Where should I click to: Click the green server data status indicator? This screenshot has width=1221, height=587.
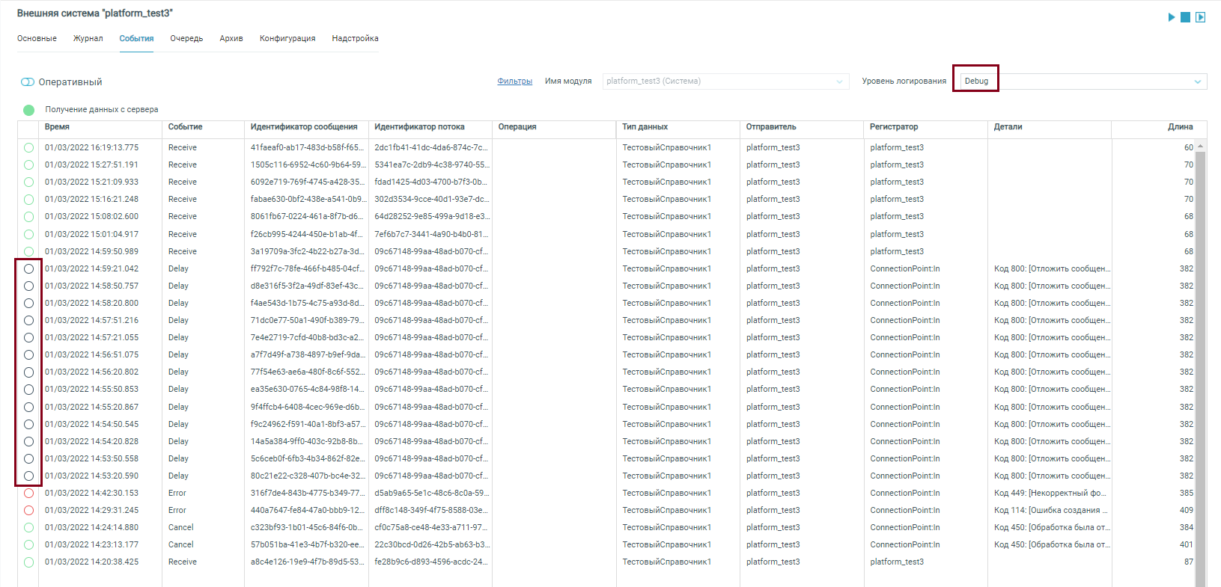point(28,110)
